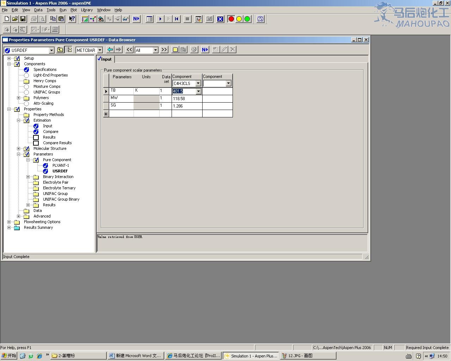Image resolution: width=451 pixels, height=361 pixels.
Task: Expand the Binary Interaction node
Action: pos(28,177)
